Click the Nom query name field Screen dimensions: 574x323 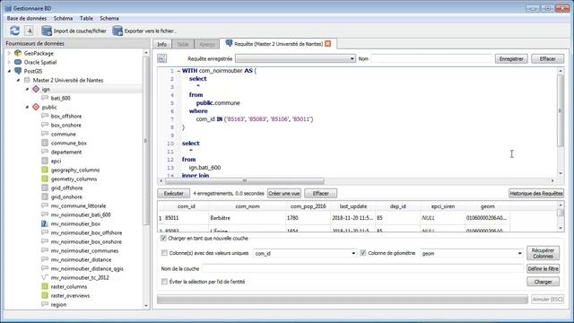(x=430, y=58)
